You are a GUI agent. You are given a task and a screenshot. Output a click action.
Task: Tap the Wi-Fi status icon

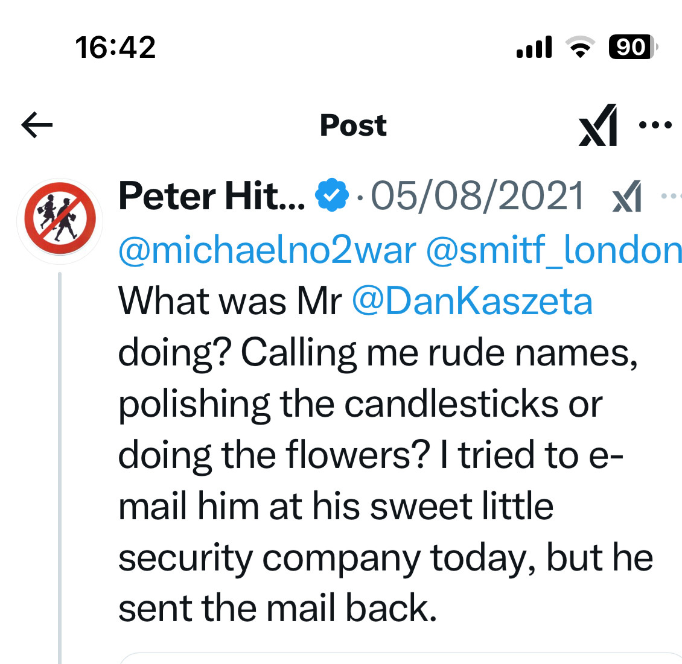[580, 47]
